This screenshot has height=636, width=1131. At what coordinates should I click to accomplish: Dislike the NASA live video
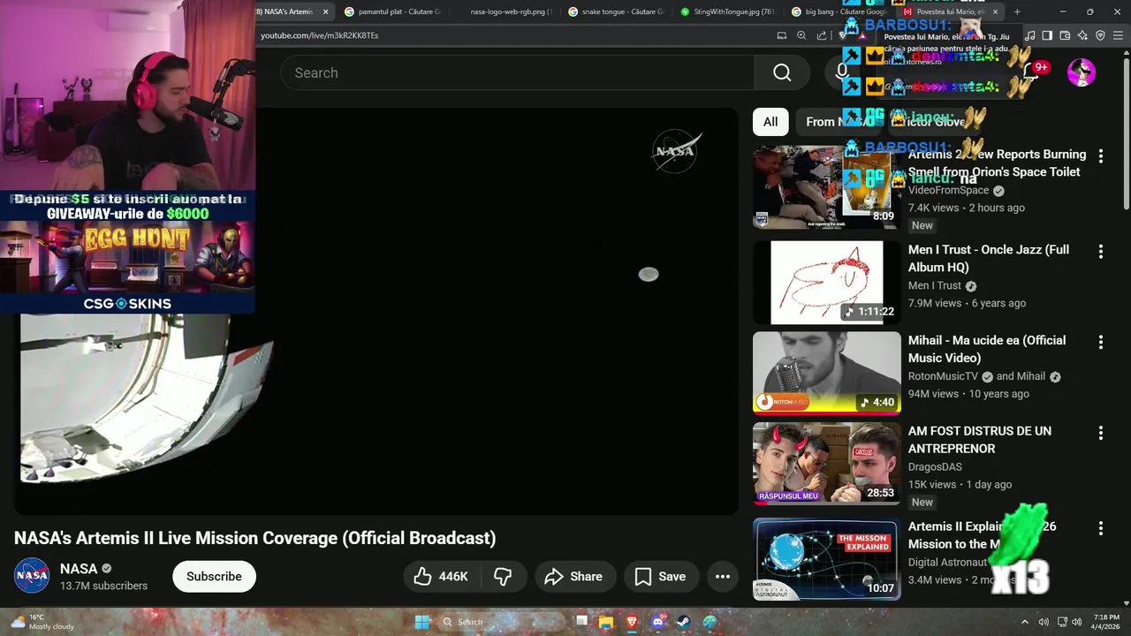(x=504, y=577)
